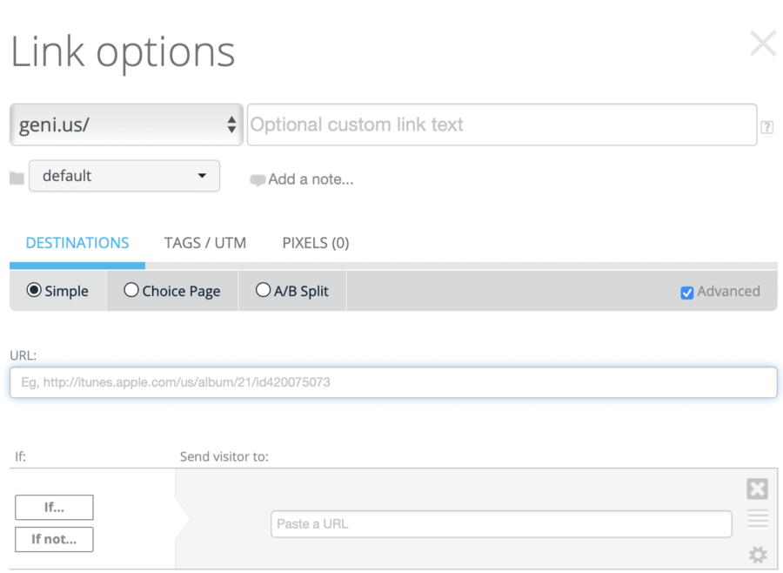Screen dimensions: 783x573
Task: Select the A/B Split radio option
Action: pyautogui.click(x=263, y=291)
